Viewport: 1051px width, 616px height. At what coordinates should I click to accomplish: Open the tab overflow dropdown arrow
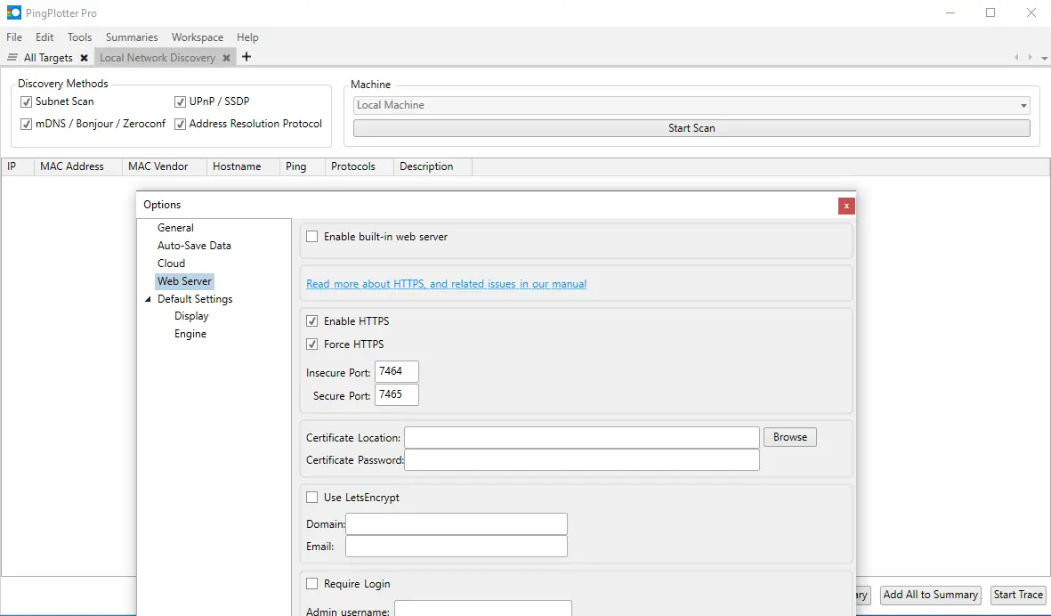(x=1031, y=58)
